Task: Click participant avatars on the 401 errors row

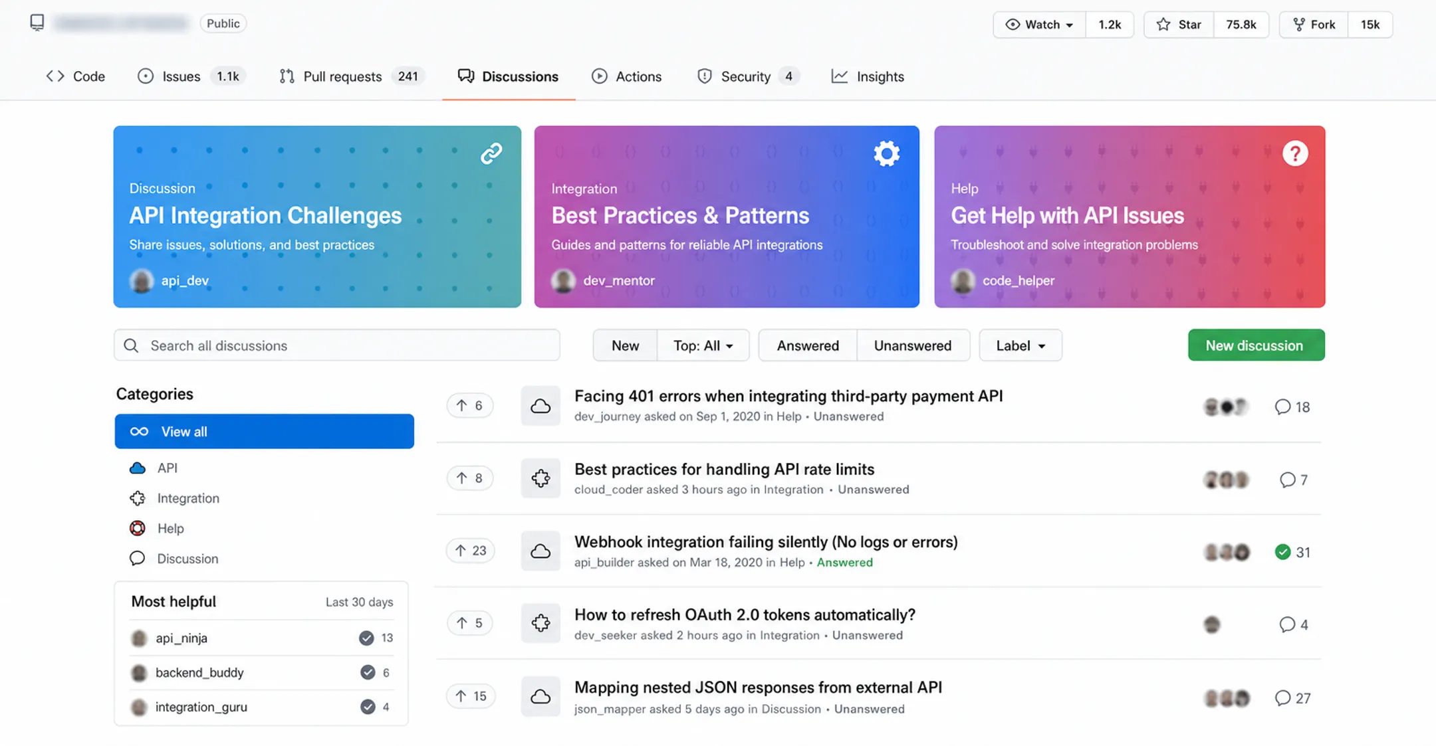Action: [1227, 407]
